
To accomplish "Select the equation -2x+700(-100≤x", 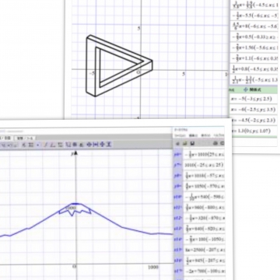I will point(204,271).
